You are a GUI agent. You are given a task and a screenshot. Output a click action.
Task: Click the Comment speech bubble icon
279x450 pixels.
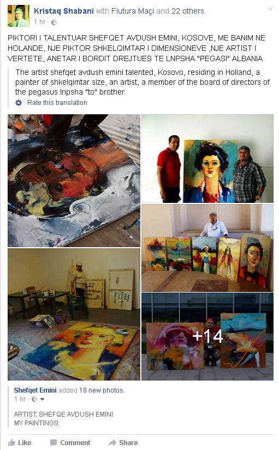tap(54, 442)
